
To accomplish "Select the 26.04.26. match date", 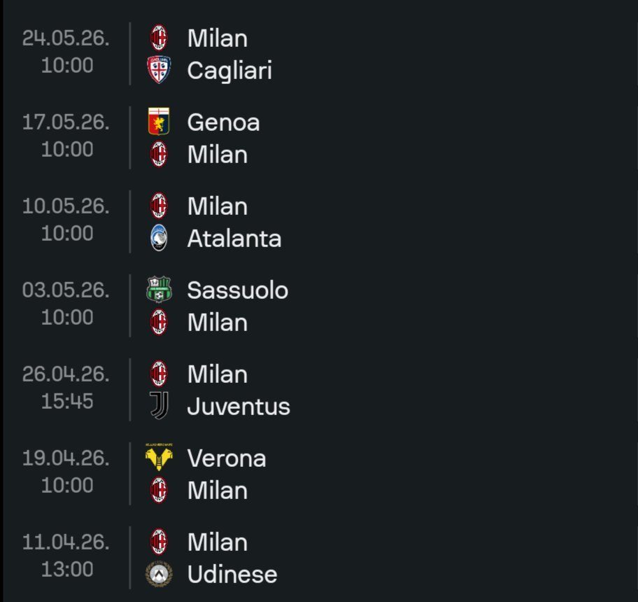I will pyautogui.click(x=66, y=374).
